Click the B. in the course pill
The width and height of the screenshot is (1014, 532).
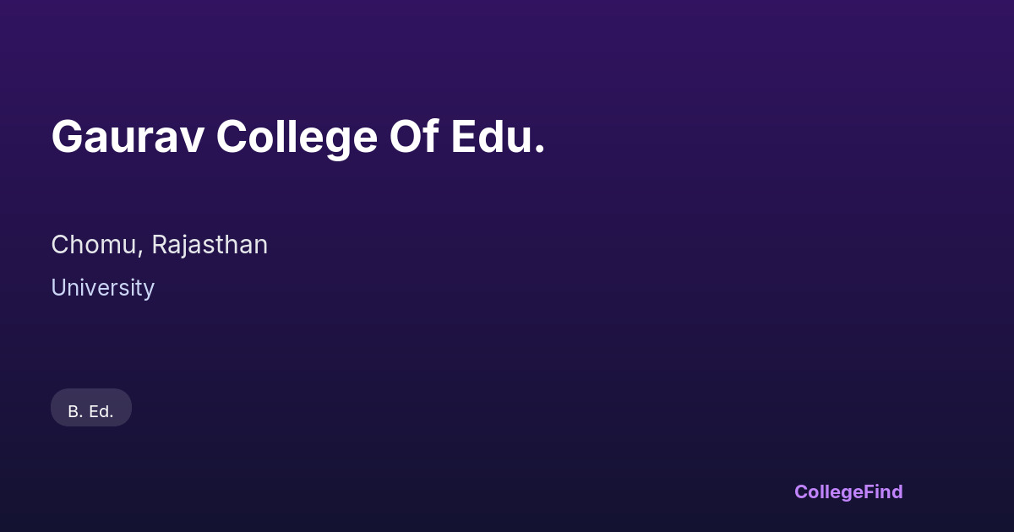point(75,411)
